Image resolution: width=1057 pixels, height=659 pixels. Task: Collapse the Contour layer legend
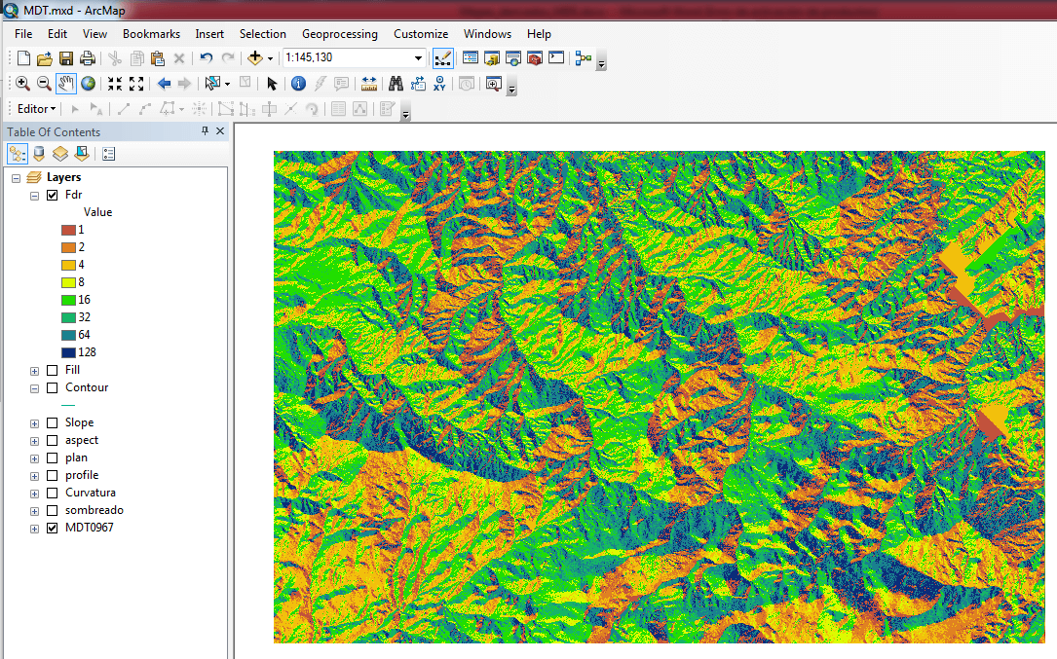coord(35,387)
